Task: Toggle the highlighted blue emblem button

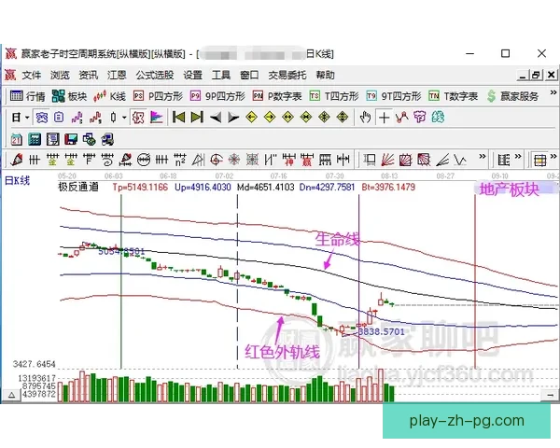Action: (x=42, y=118)
